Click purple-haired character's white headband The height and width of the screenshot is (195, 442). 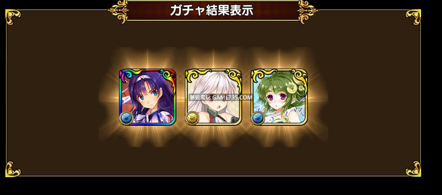(142, 79)
